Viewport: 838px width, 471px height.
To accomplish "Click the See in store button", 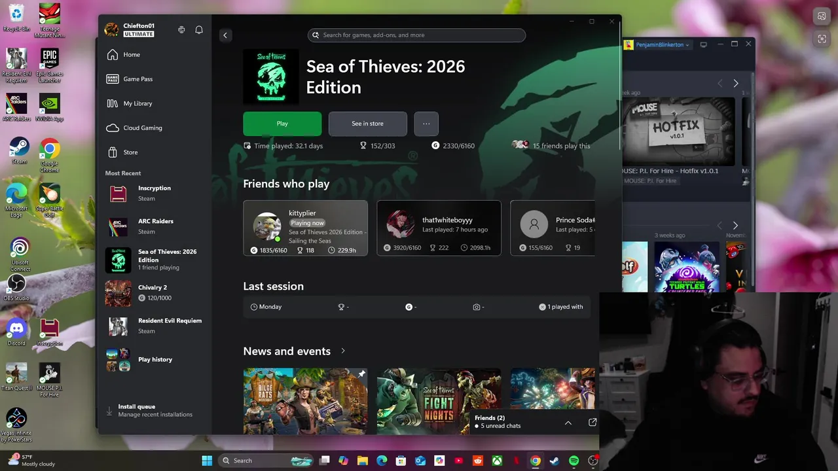I will 367,124.
